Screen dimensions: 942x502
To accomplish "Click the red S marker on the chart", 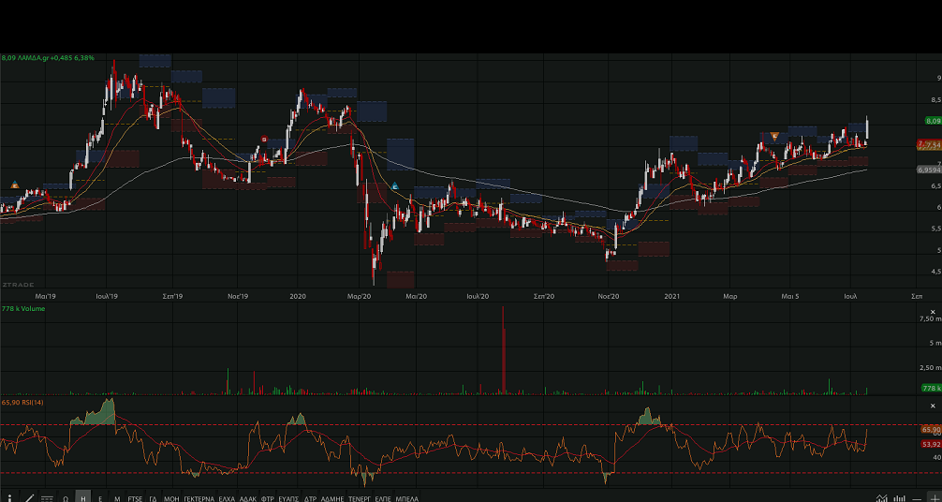I will (x=264, y=140).
